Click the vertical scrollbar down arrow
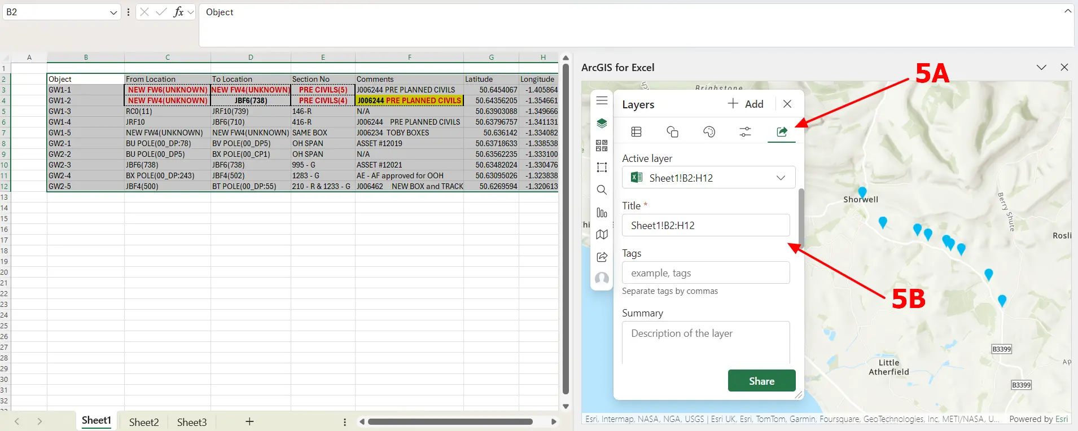Screen dimensions: 1078x431 pos(566,406)
